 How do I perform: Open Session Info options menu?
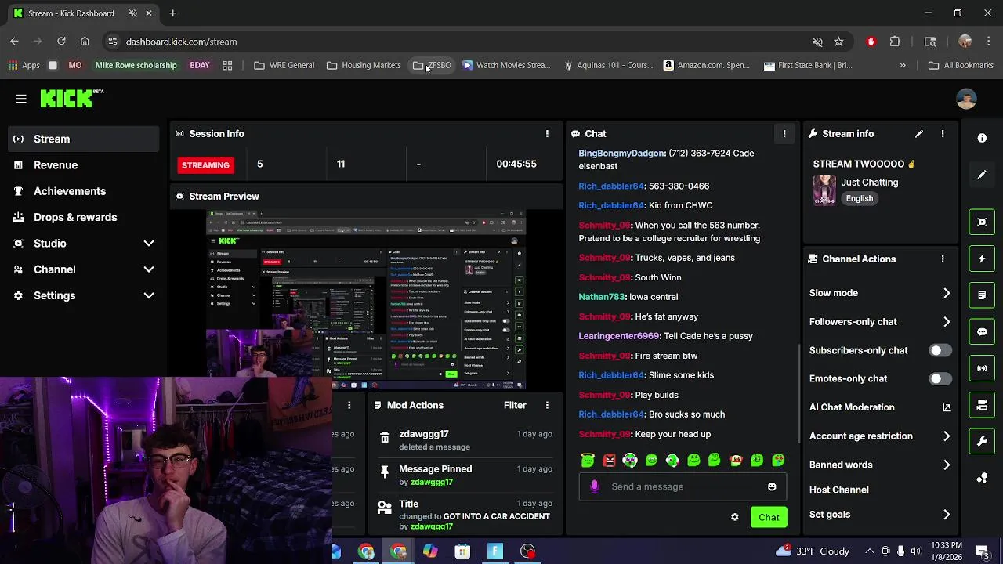tap(547, 134)
